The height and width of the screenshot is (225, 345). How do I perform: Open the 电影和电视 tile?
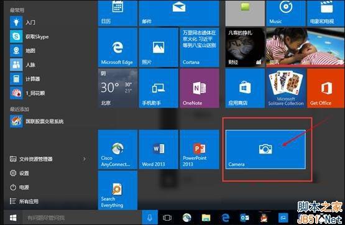pos(326,13)
